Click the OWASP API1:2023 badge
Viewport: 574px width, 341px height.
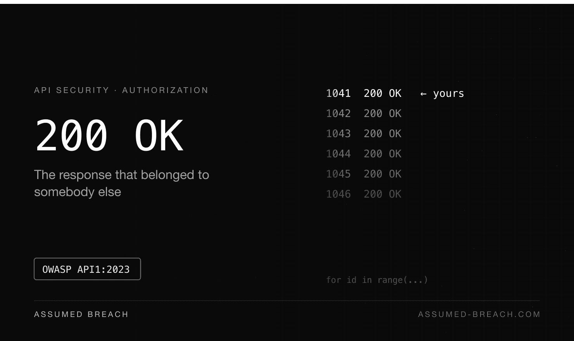click(x=87, y=269)
